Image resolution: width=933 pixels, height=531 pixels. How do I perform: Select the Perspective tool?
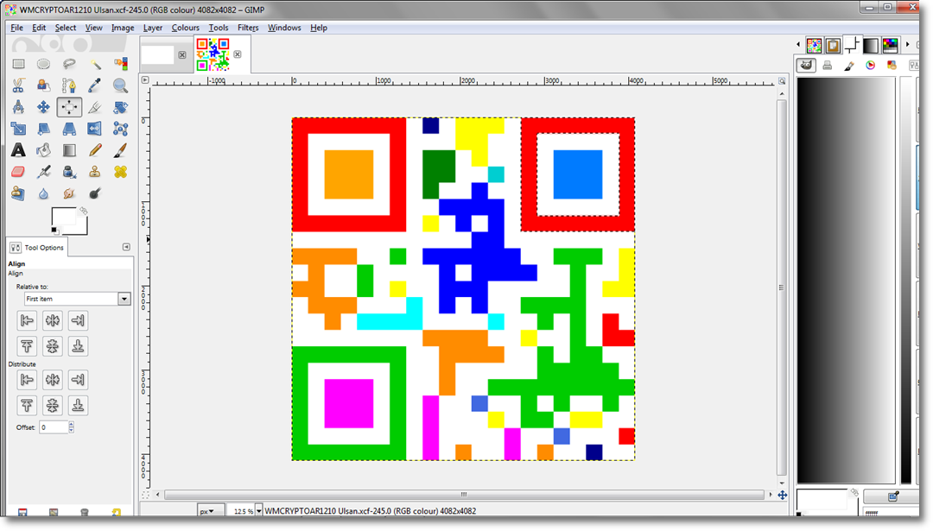(69, 129)
